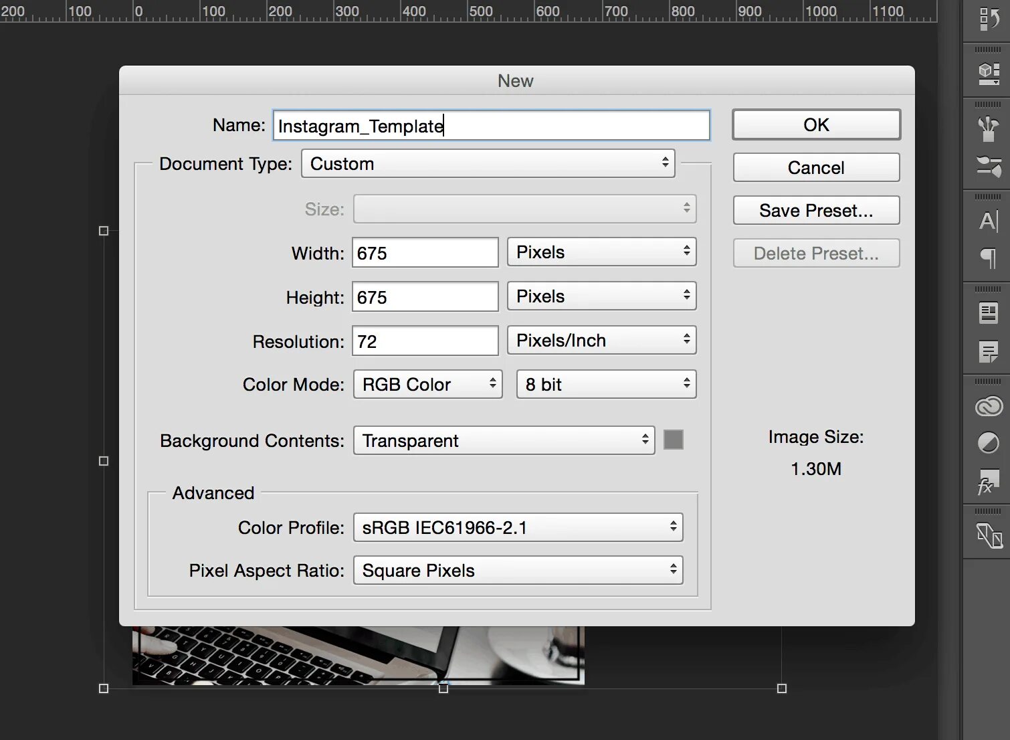Screen dimensions: 1010x740
Task: Confirm the dialog with OK
Action: (x=816, y=124)
